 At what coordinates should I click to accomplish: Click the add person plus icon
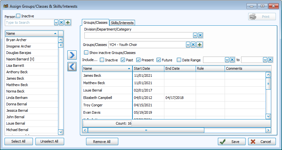click(x=68, y=22)
